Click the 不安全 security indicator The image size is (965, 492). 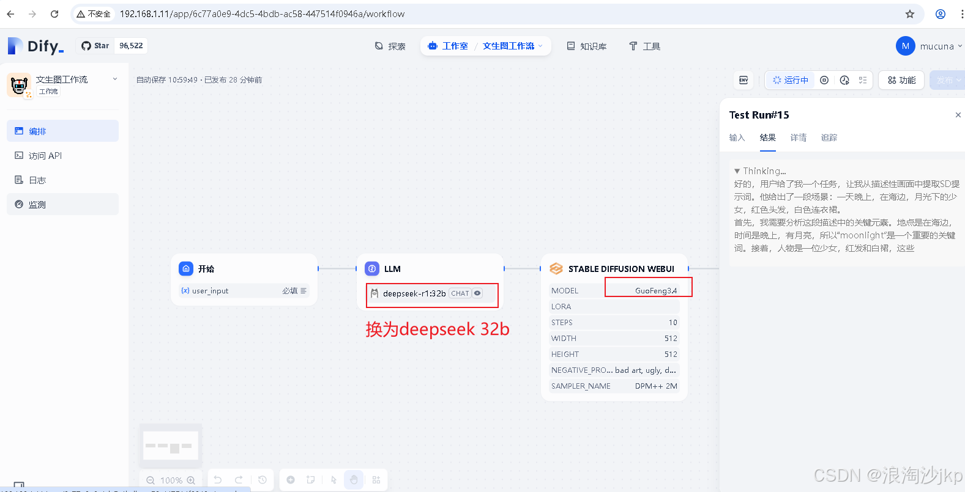coord(94,14)
